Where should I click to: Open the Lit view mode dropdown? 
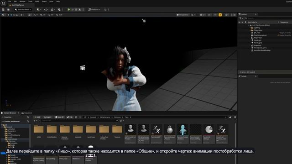point(203,15)
